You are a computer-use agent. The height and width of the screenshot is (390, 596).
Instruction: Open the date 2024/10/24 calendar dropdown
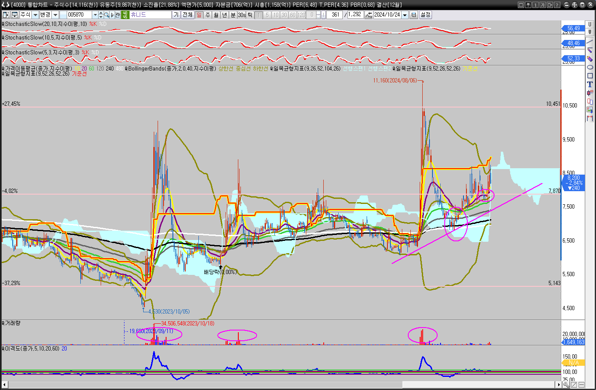pyautogui.click(x=405, y=15)
